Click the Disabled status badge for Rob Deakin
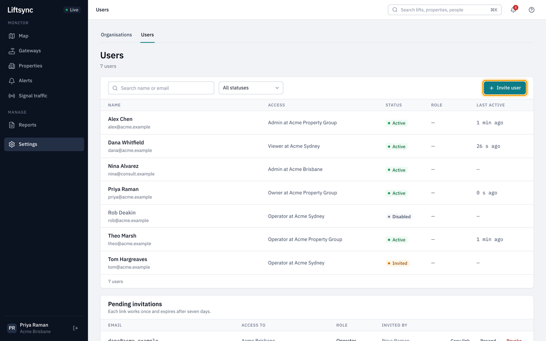The image size is (546, 341). 399,217
